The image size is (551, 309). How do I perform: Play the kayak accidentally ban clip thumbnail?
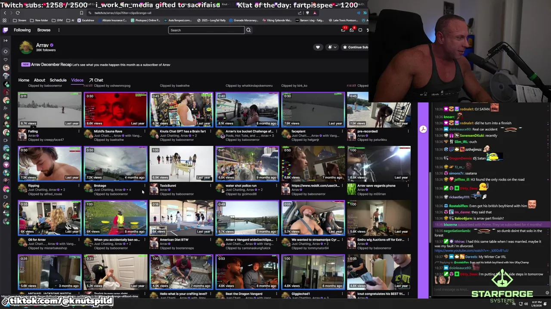tap(115, 218)
